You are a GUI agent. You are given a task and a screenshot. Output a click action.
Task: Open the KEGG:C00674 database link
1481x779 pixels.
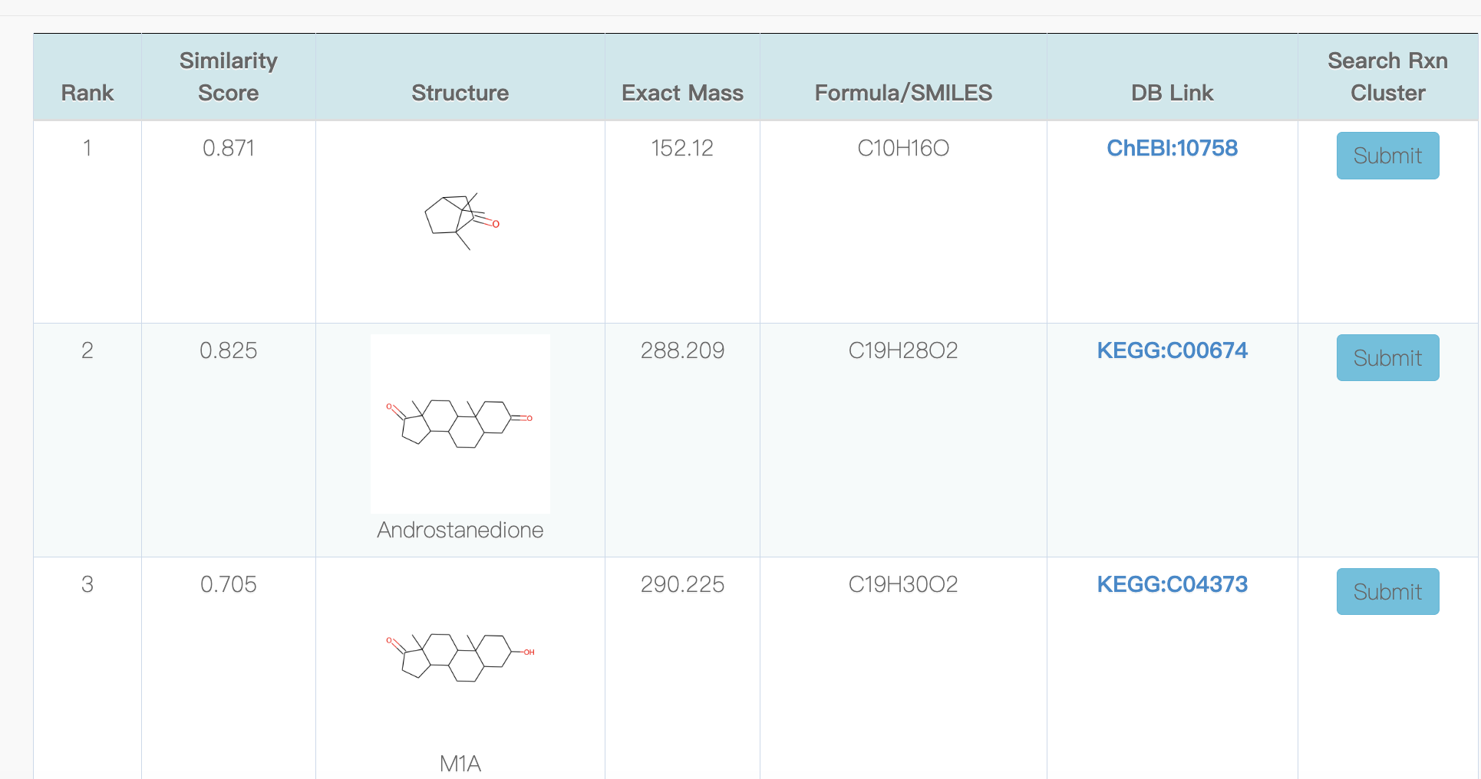click(1172, 350)
